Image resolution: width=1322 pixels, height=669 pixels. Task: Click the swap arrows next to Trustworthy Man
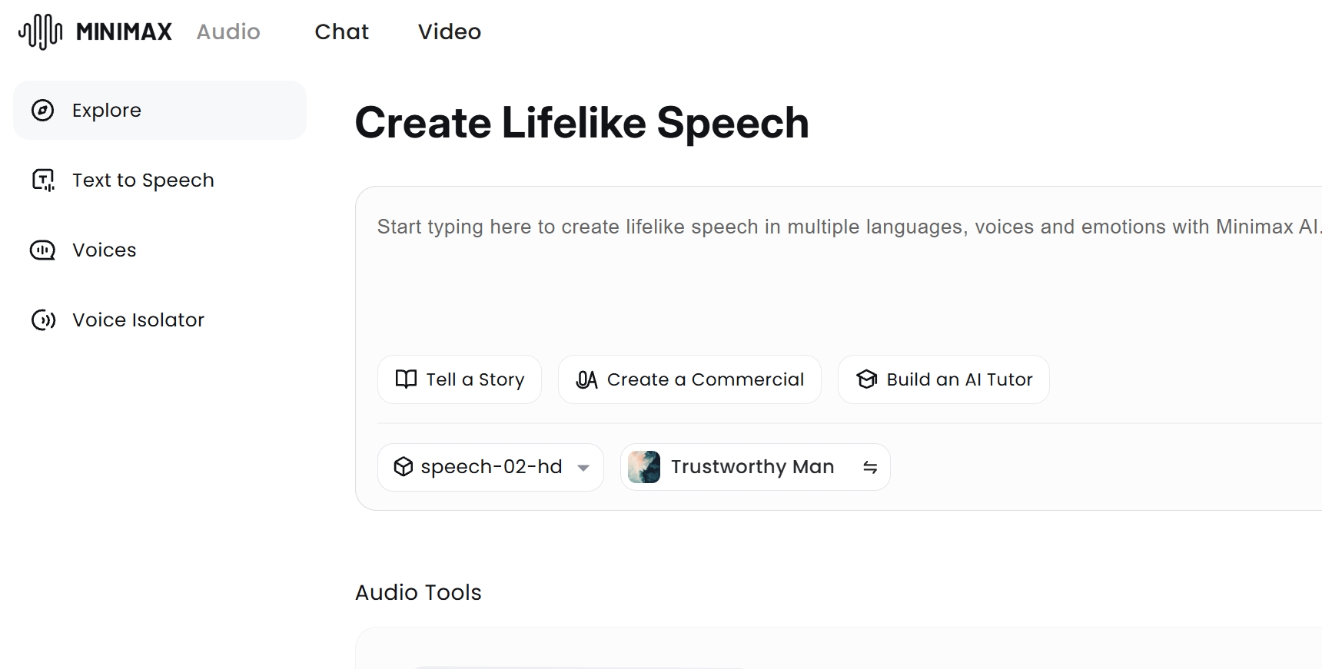point(870,467)
